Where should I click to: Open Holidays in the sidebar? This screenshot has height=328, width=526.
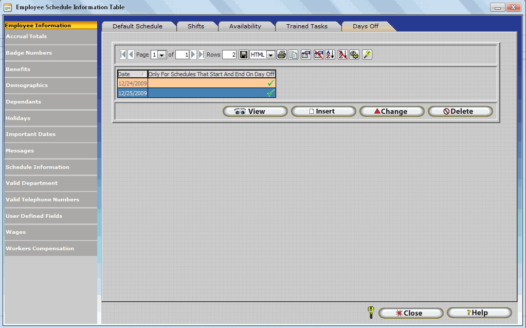[51, 118]
